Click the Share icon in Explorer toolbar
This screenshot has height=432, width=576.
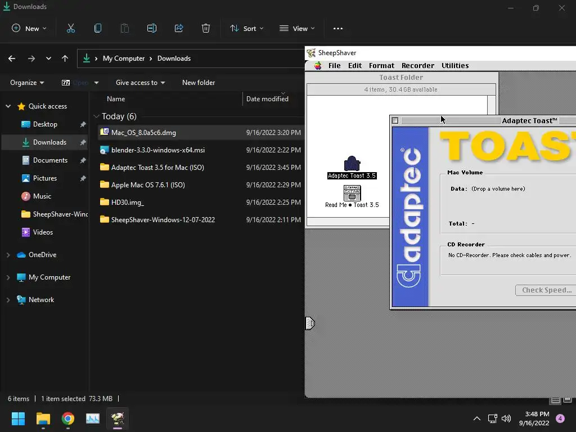point(179,28)
